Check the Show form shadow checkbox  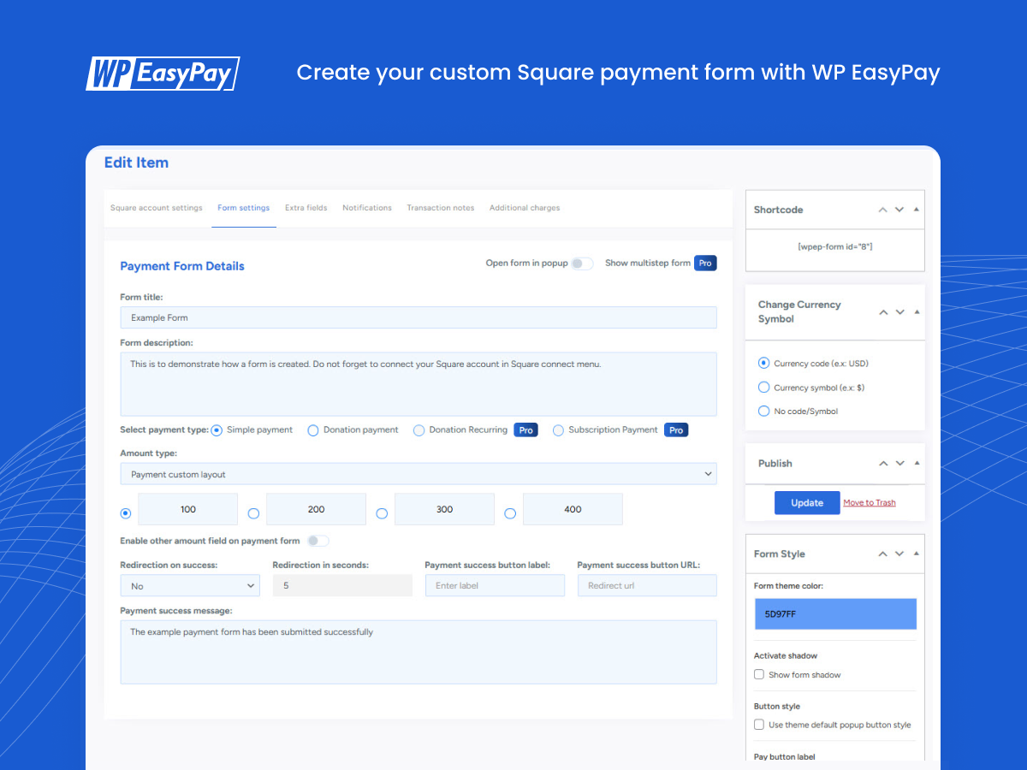pos(758,674)
